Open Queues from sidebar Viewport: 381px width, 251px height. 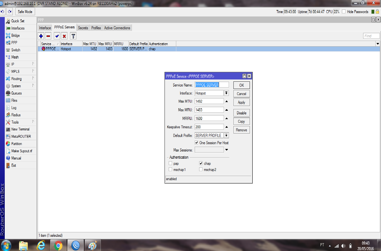coord(16,93)
